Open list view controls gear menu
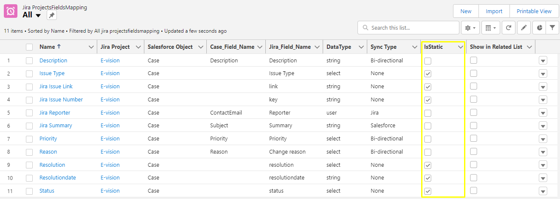The image size is (560, 199). 470,28
